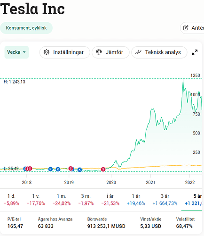The width and height of the screenshot is (204, 236).
Task: Click Börsvärde value 913 253,1 MUSD
Action: click(x=106, y=226)
